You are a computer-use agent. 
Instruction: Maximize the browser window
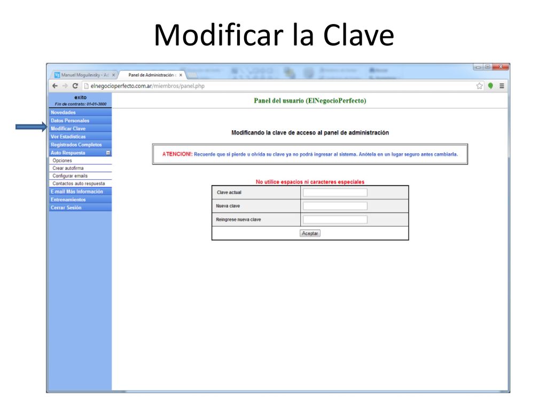pos(487,67)
